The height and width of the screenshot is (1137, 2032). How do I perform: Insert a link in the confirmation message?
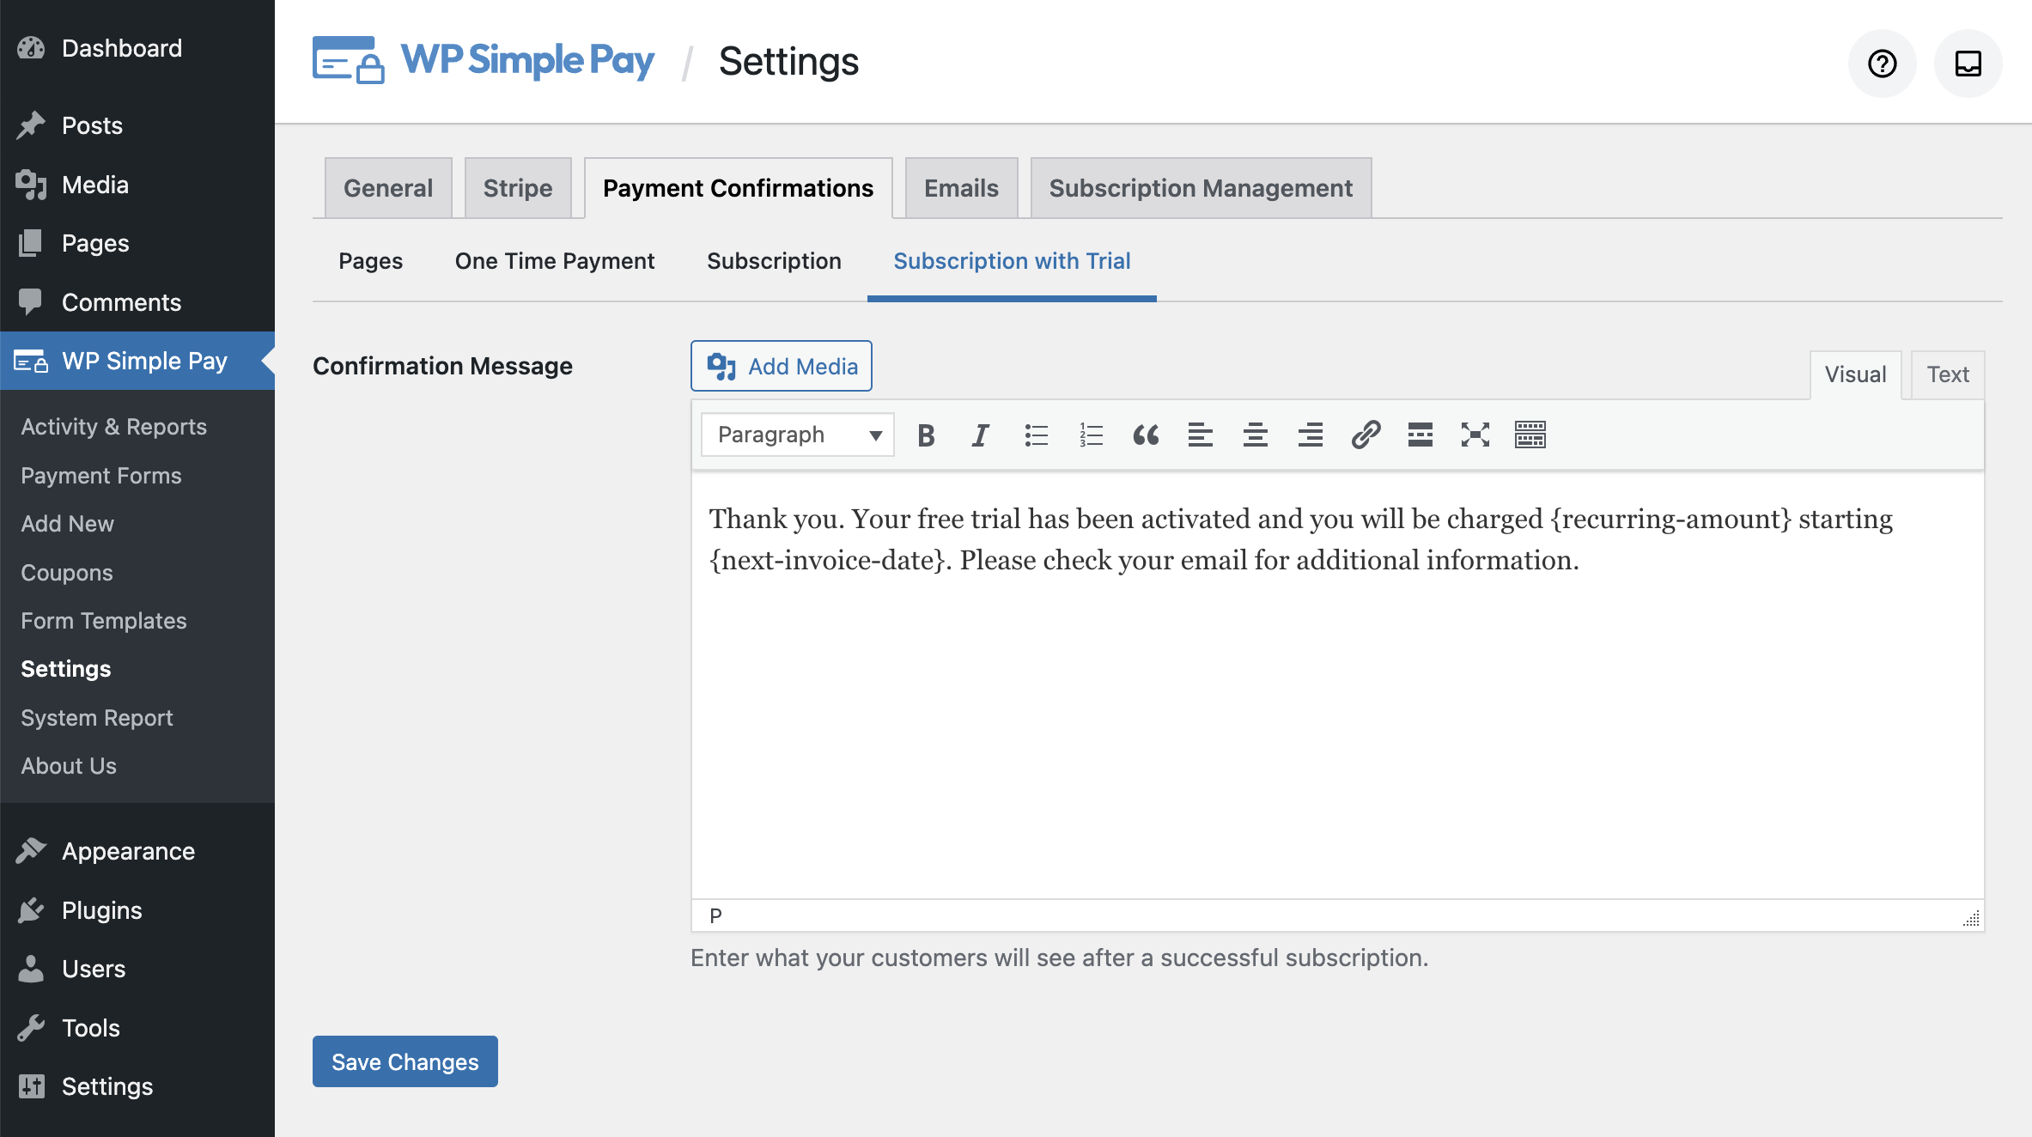point(1366,435)
